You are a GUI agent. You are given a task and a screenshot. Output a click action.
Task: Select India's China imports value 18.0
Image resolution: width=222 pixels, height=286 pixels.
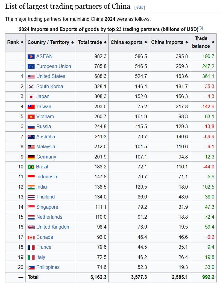tap(183, 187)
